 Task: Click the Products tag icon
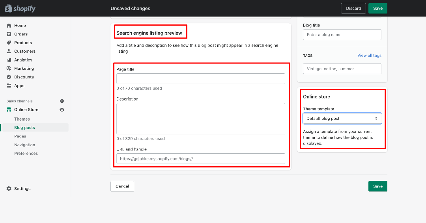(x=9, y=43)
